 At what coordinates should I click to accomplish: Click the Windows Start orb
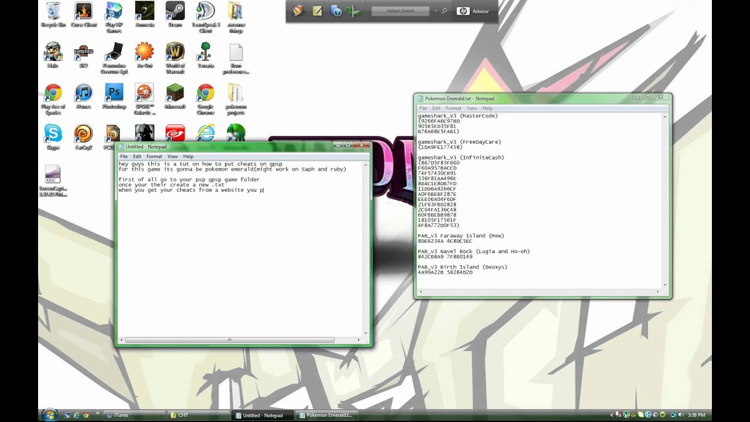click(x=49, y=414)
